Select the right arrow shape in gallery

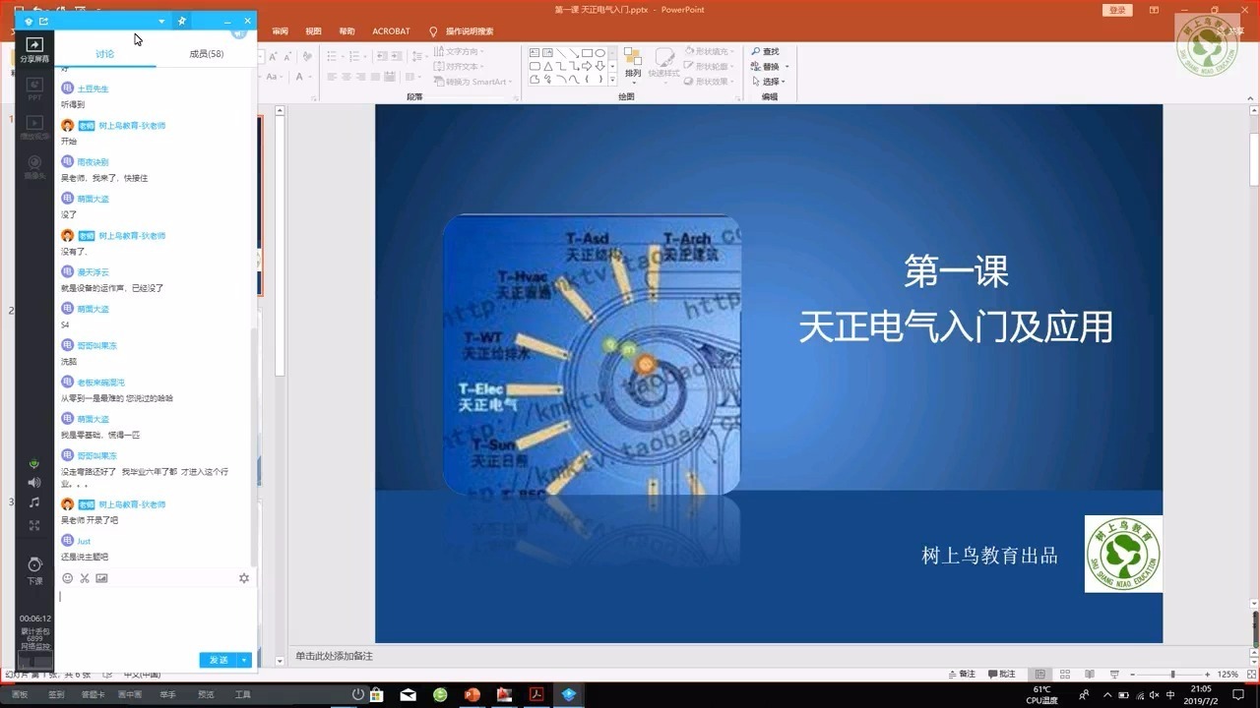(587, 66)
